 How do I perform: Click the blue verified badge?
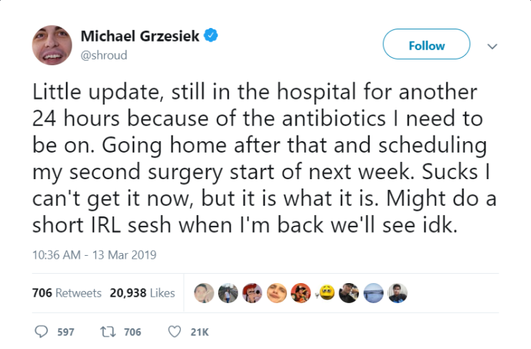pyautogui.click(x=212, y=35)
